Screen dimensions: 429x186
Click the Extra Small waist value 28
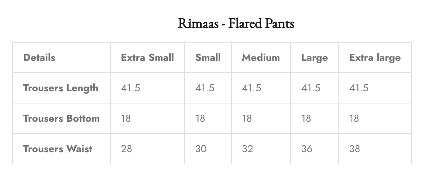tap(126, 149)
